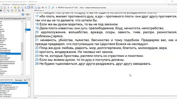The width and height of the screenshot is (177, 99).
Task: Open the Операции menu
Action: [6, 4]
